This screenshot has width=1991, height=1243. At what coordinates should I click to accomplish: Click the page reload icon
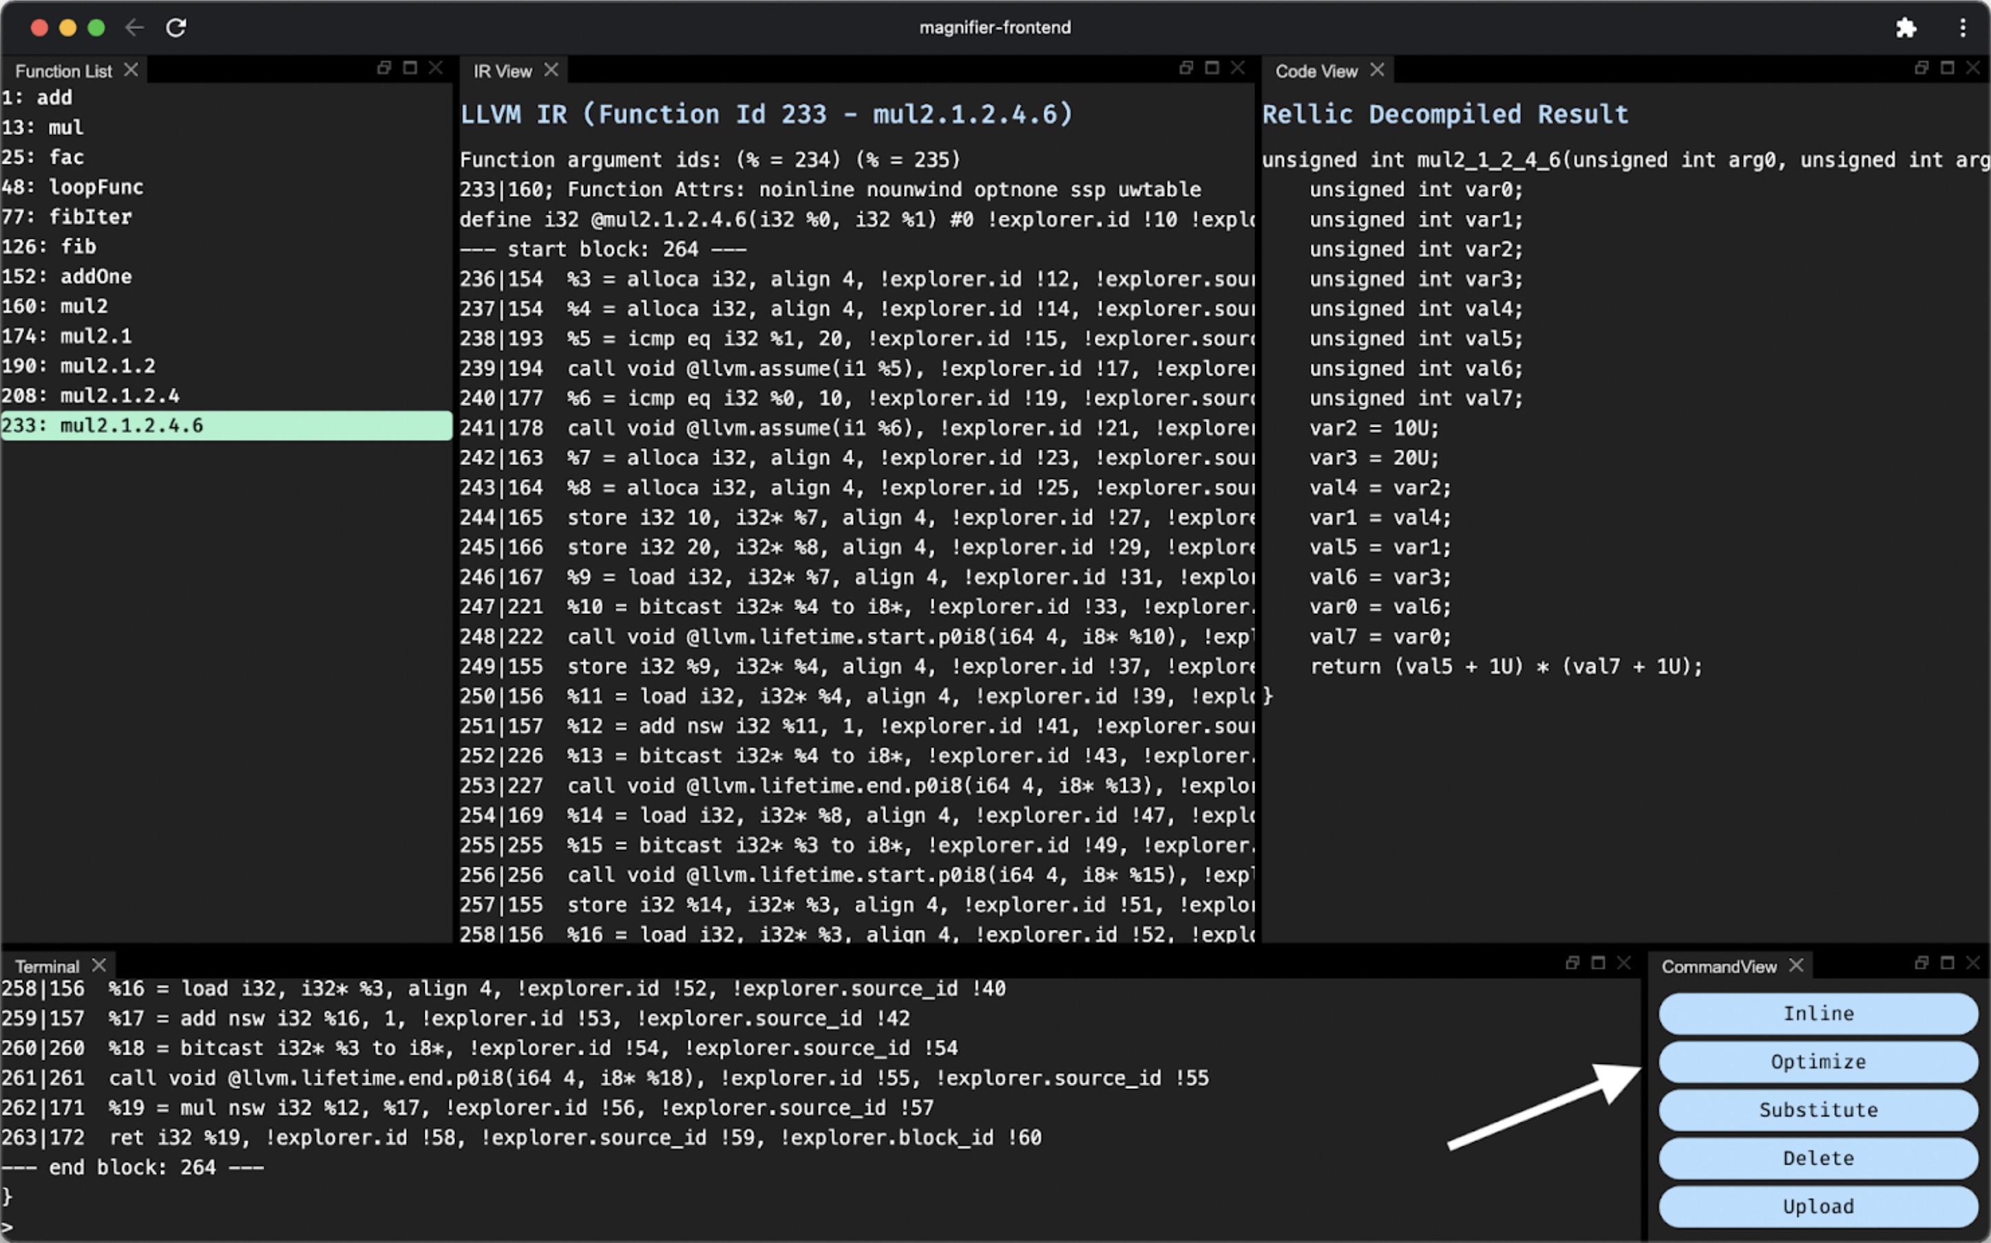(x=176, y=27)
